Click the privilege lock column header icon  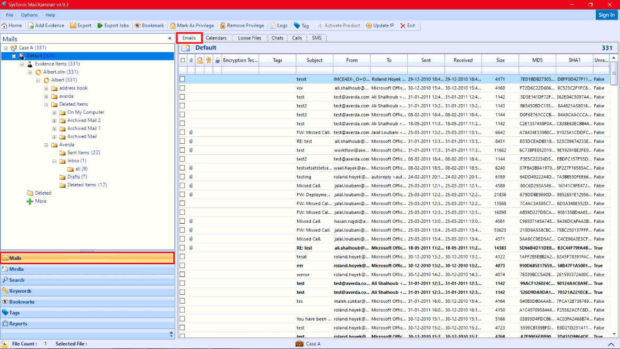coord(200,60)
